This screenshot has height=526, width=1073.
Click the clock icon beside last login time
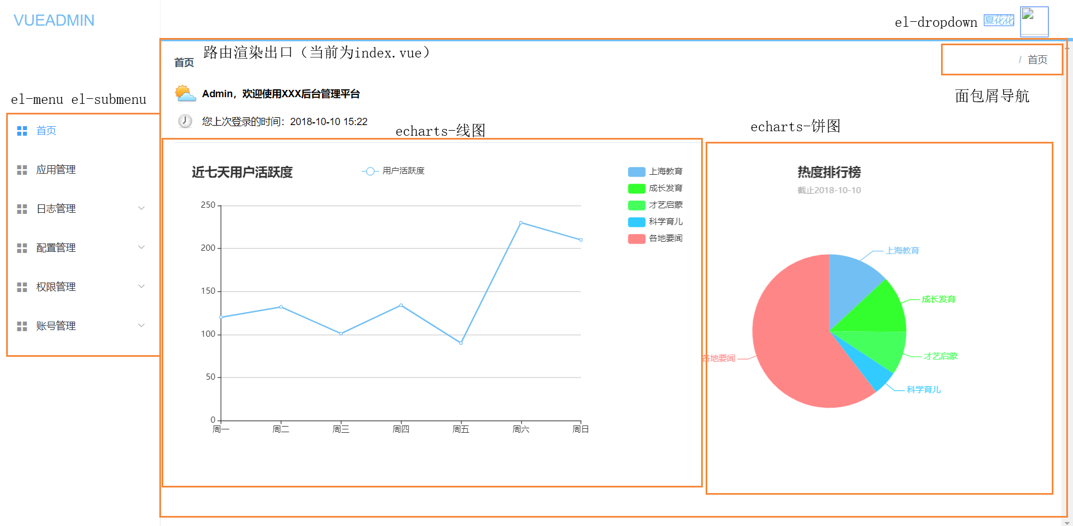(x=185, y=121)
